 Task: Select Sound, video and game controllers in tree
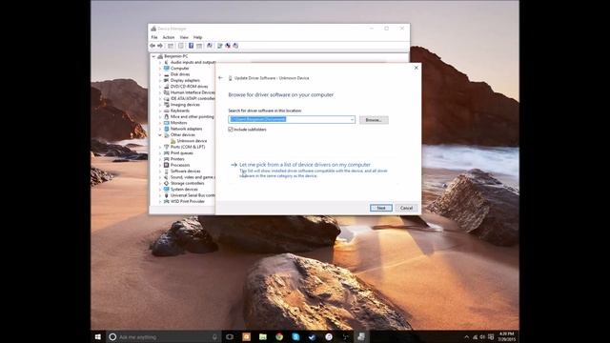click(x=193, y=177)
